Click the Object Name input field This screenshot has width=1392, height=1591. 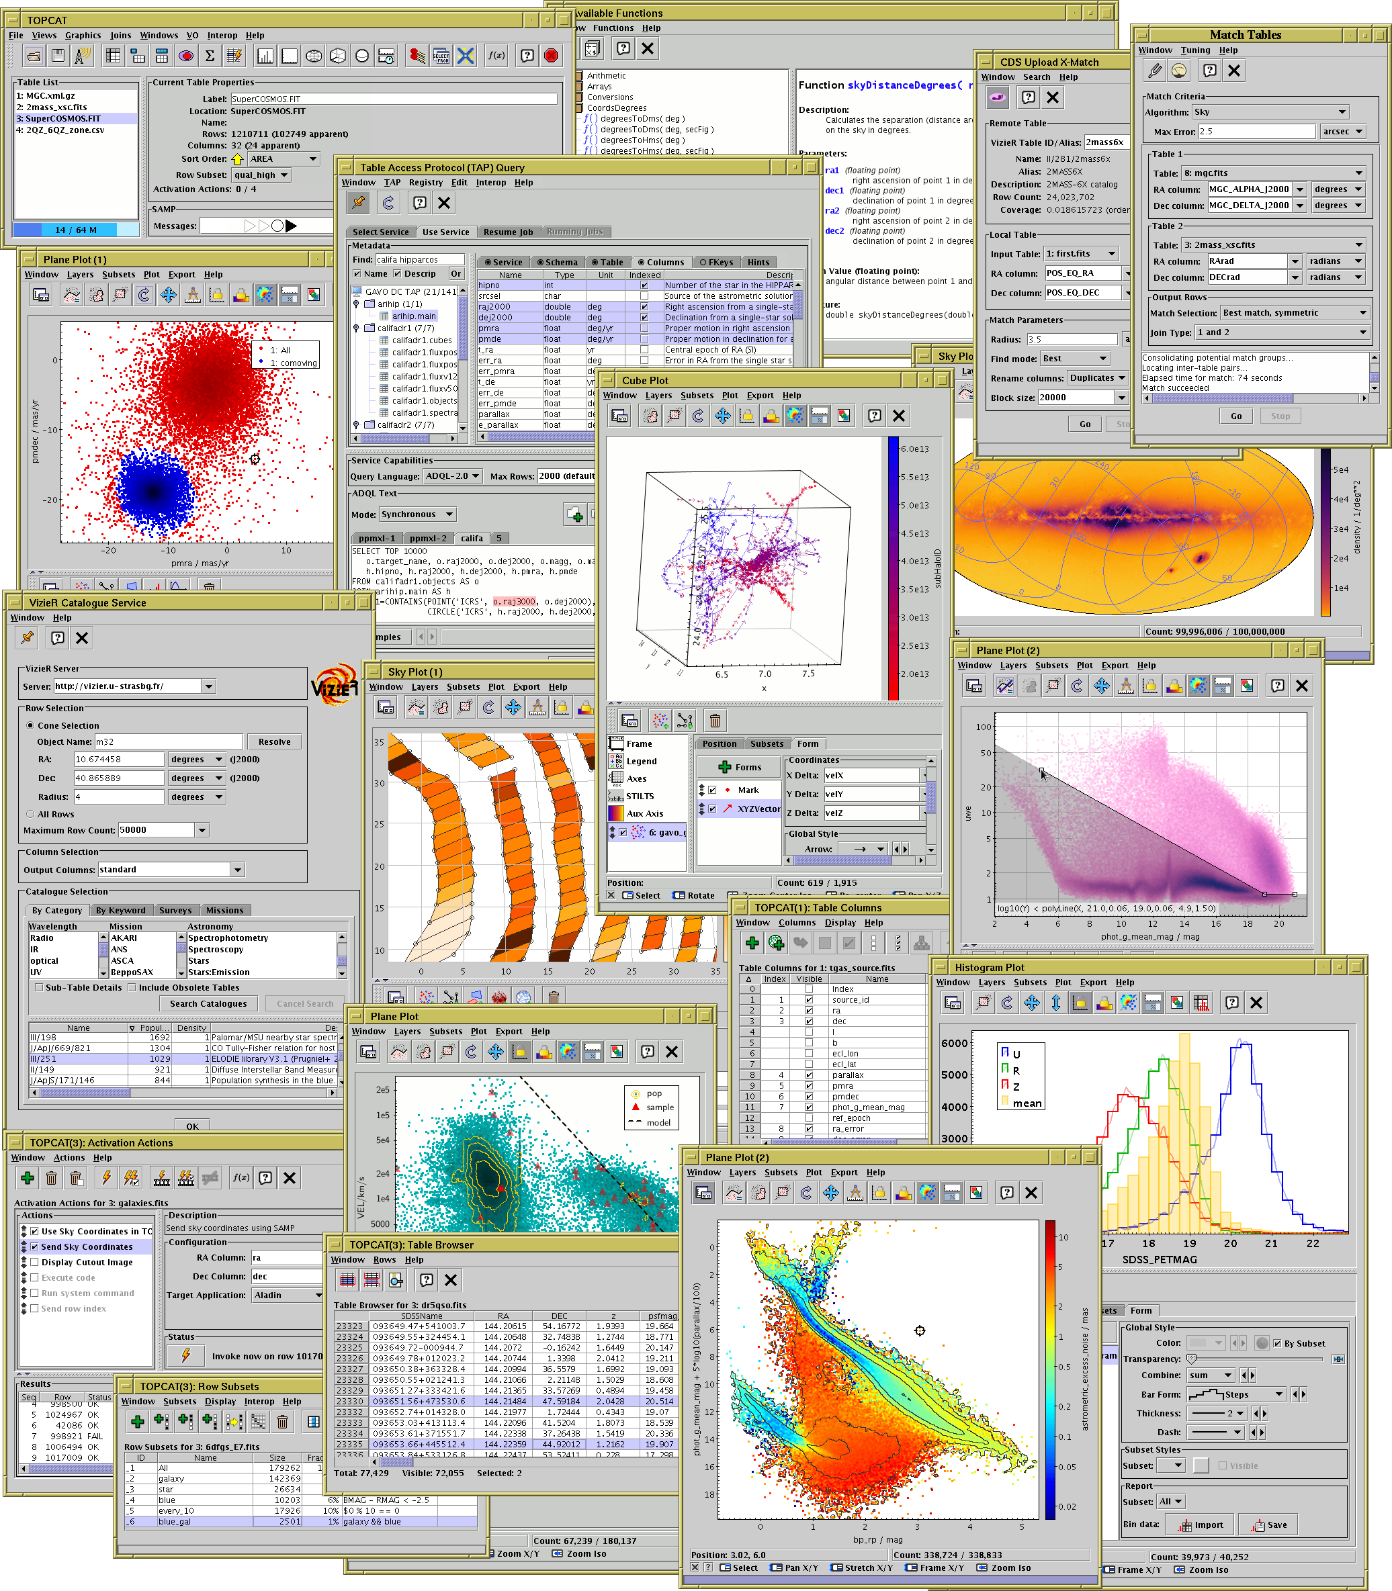pyautogui.click(x=169, y=741)
